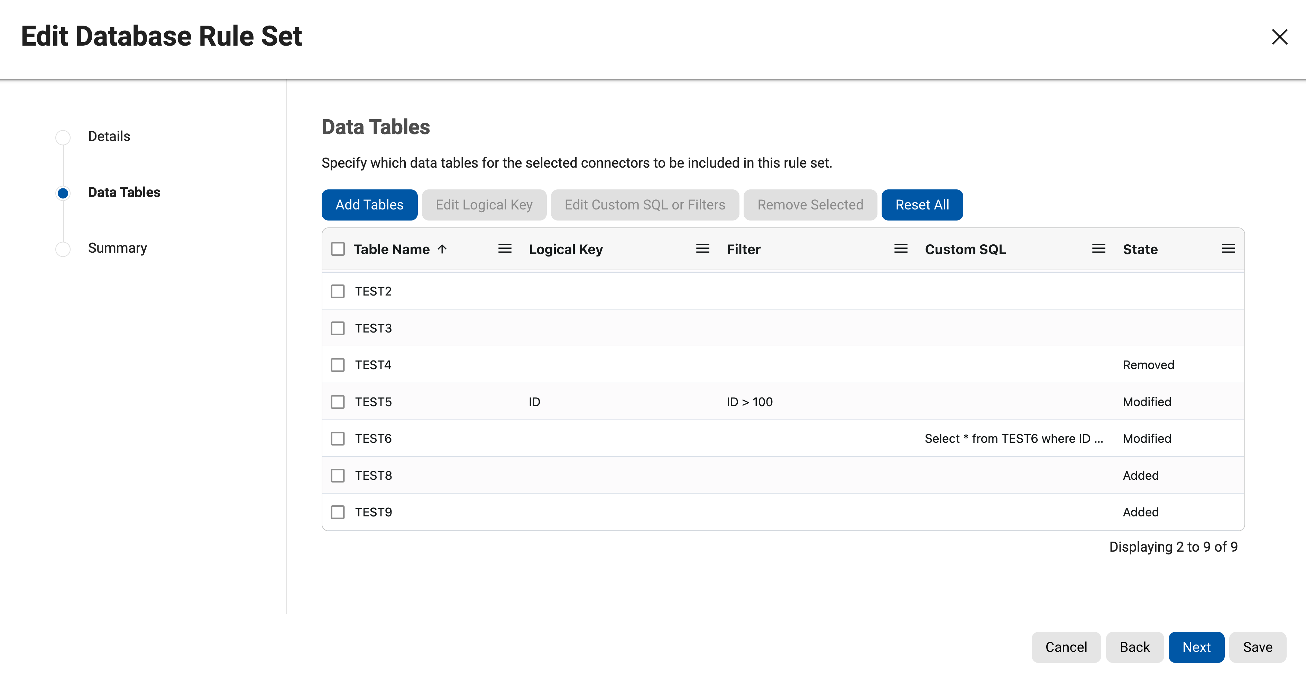The height and width of the screenshot is (674, 1306).
Task: Tick the select-all checkbox in table header
Action: pyautogui.click(x=338, y=249)
